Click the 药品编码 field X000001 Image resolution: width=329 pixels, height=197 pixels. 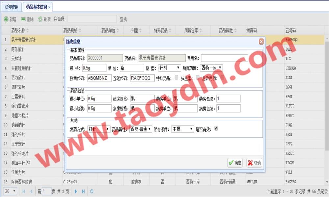[x=105, y=58]
